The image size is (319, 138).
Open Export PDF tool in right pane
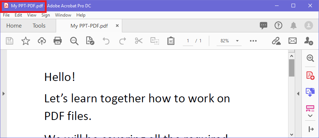point(310,92)
